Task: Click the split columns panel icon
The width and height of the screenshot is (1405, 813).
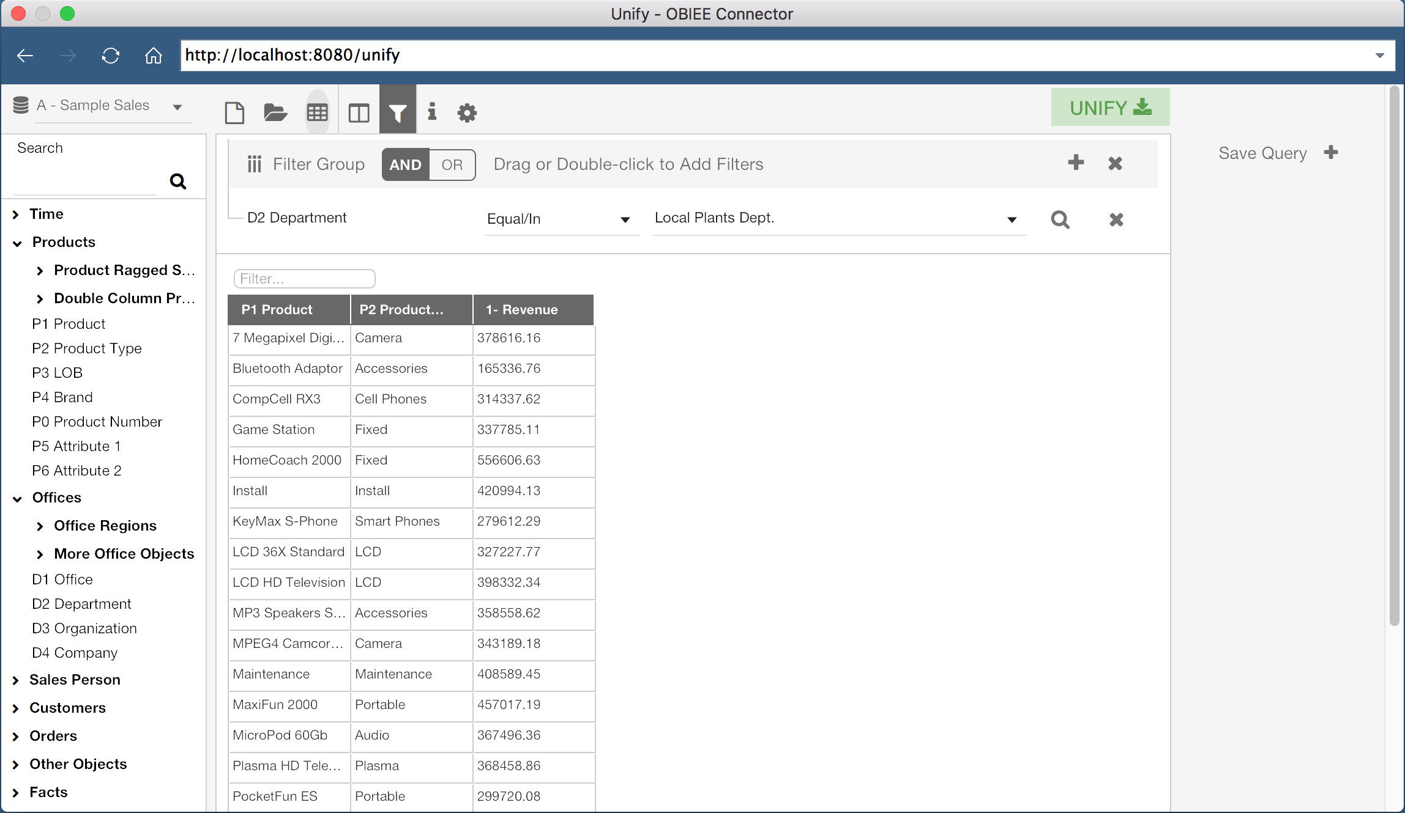Action: tap(359, 112)
